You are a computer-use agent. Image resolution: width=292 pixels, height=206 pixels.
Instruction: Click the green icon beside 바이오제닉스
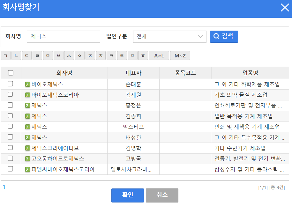27,85
